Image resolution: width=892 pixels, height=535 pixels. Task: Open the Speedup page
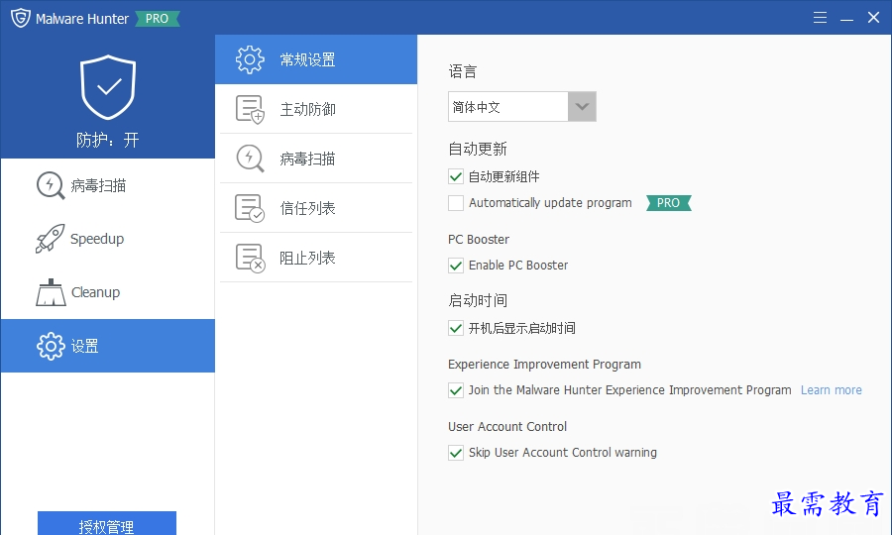click(108, 239)
